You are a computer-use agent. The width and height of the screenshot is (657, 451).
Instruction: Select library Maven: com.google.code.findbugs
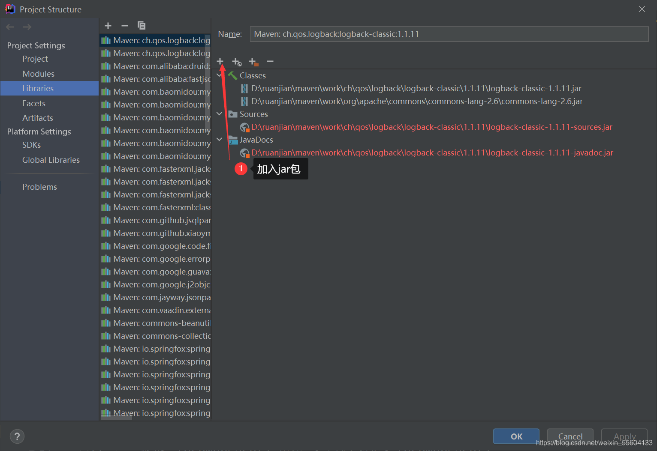[155, 246]
